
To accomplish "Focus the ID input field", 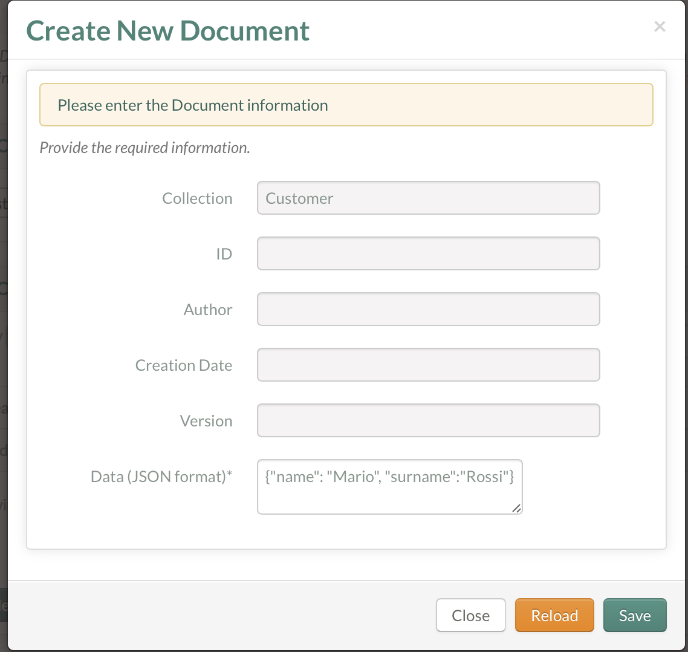I will coord(428,253).
